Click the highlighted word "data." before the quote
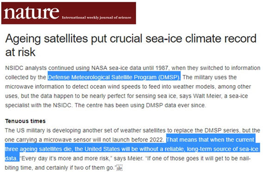Screen dimensions: 263x172 (11, 158)
